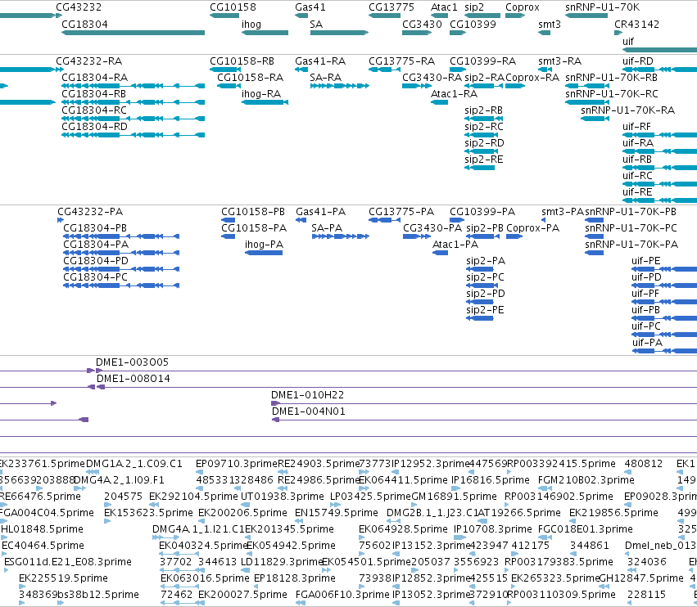Select transcript uif-RF
The height and width of the screenshot is (607, 697).
pyautogui.click(x=659, y=135)
